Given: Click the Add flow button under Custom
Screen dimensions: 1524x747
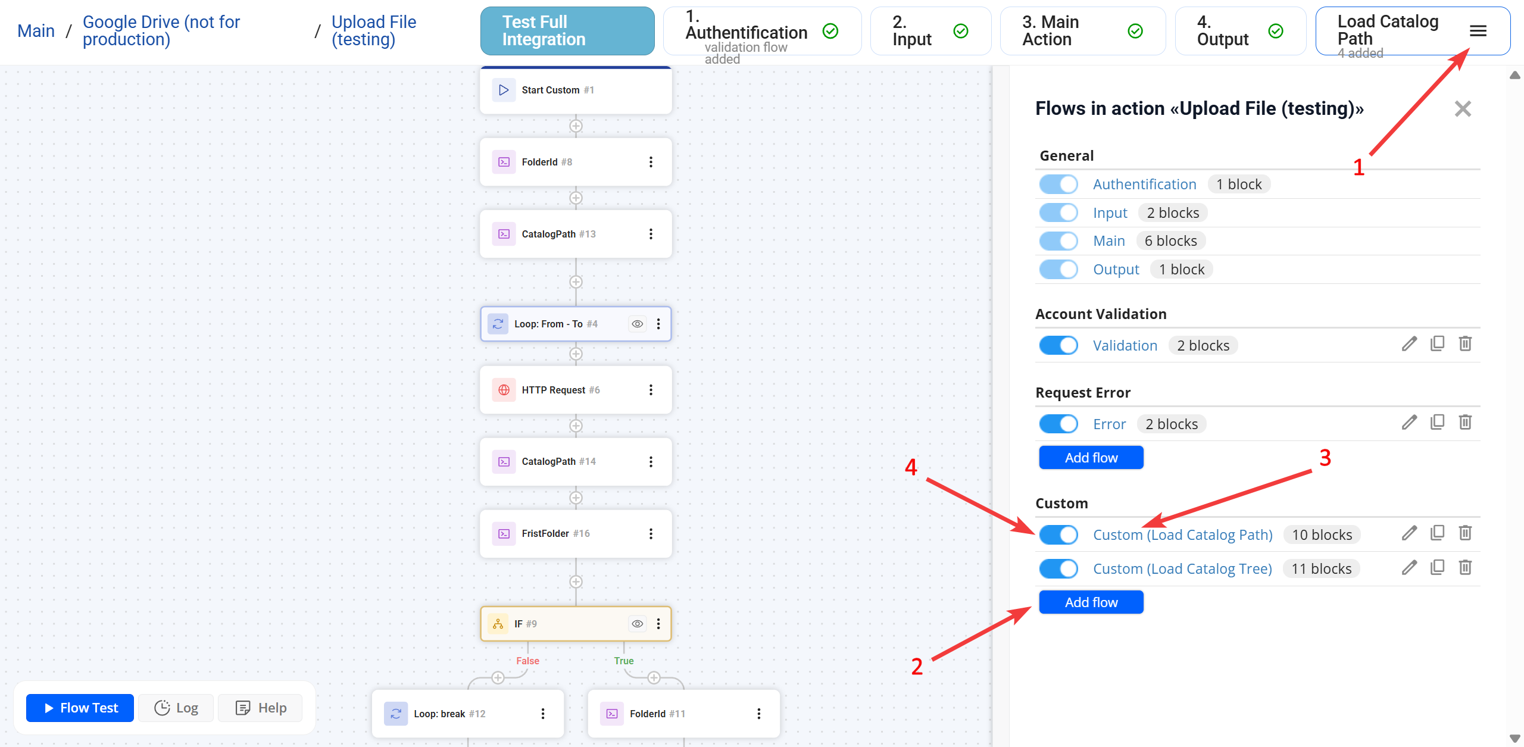Looking at the screenshot, I should tap(1091, 602).
